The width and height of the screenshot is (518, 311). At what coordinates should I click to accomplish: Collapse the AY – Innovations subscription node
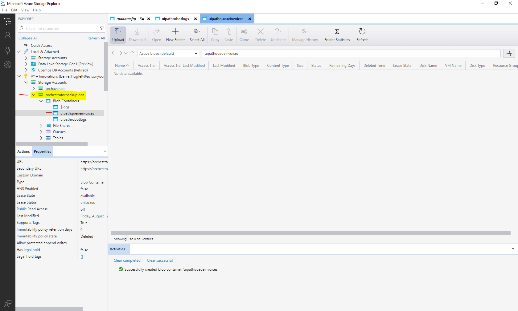click(x=19, y=76)
